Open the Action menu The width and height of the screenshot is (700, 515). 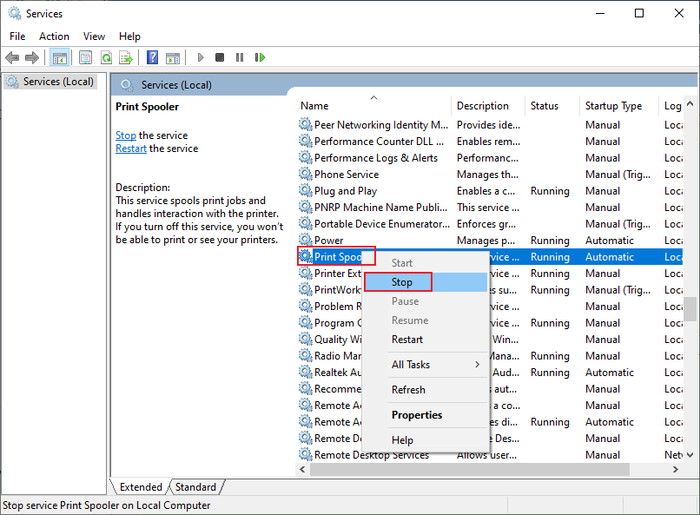(54, 36)
